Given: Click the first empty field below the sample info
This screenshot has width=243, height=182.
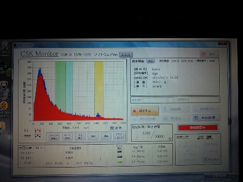Looking at the screenshot, I should (x=158, y=100).
